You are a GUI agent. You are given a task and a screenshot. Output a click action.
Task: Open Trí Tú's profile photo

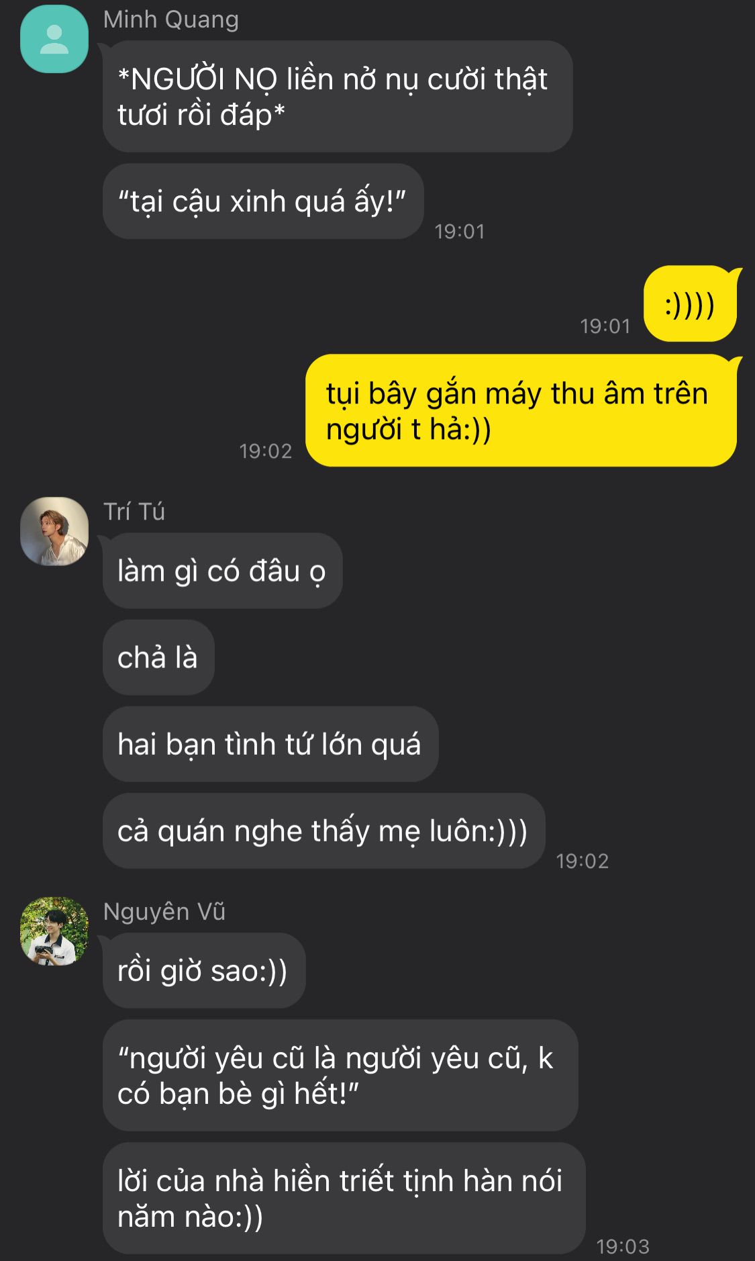coord(54,531)
